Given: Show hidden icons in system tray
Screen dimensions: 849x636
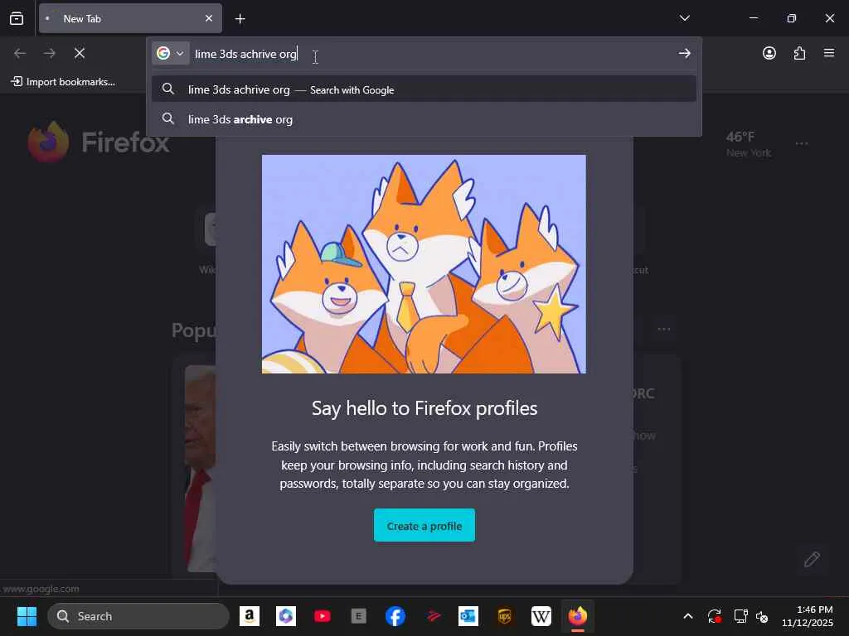Looking at the screenshot, I should click(687, 616).
